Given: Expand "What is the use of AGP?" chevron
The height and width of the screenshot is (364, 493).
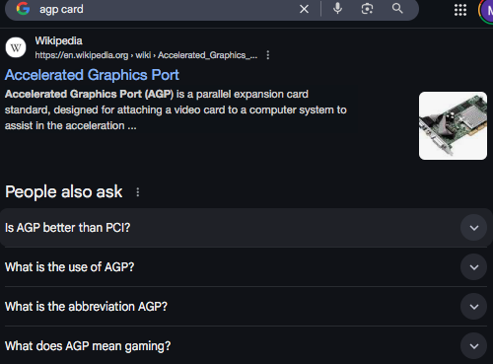Looking at the screenshot, I should [473, 267].
